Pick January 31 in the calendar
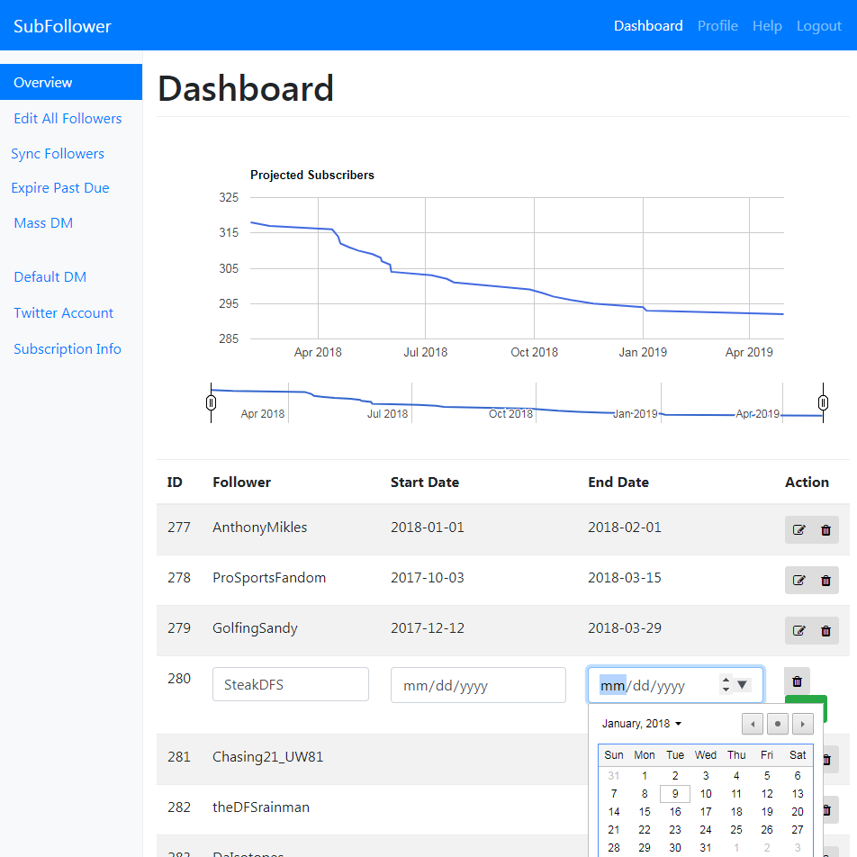 [706, 848]
